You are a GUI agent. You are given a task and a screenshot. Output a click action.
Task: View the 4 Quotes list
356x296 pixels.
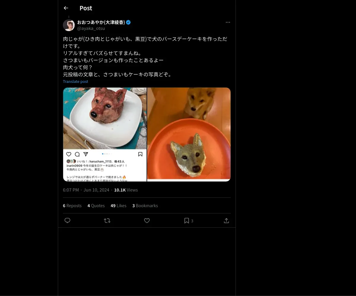(96, 205)
